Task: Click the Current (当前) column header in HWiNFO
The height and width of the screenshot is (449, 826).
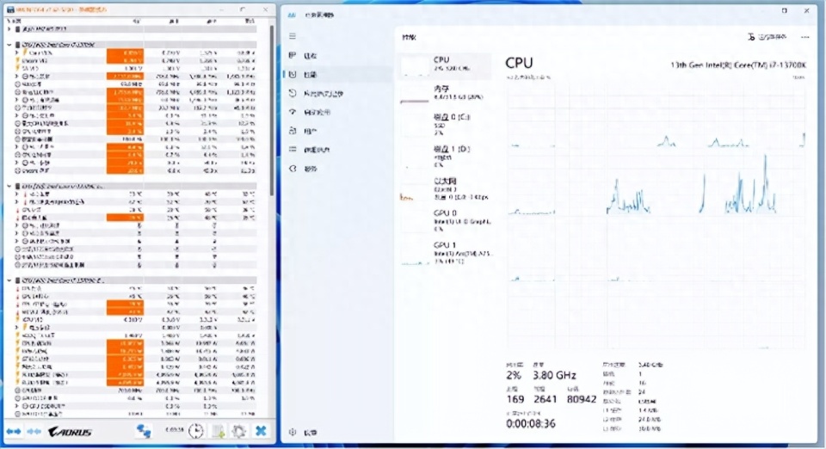Action: tap(136, 21)
